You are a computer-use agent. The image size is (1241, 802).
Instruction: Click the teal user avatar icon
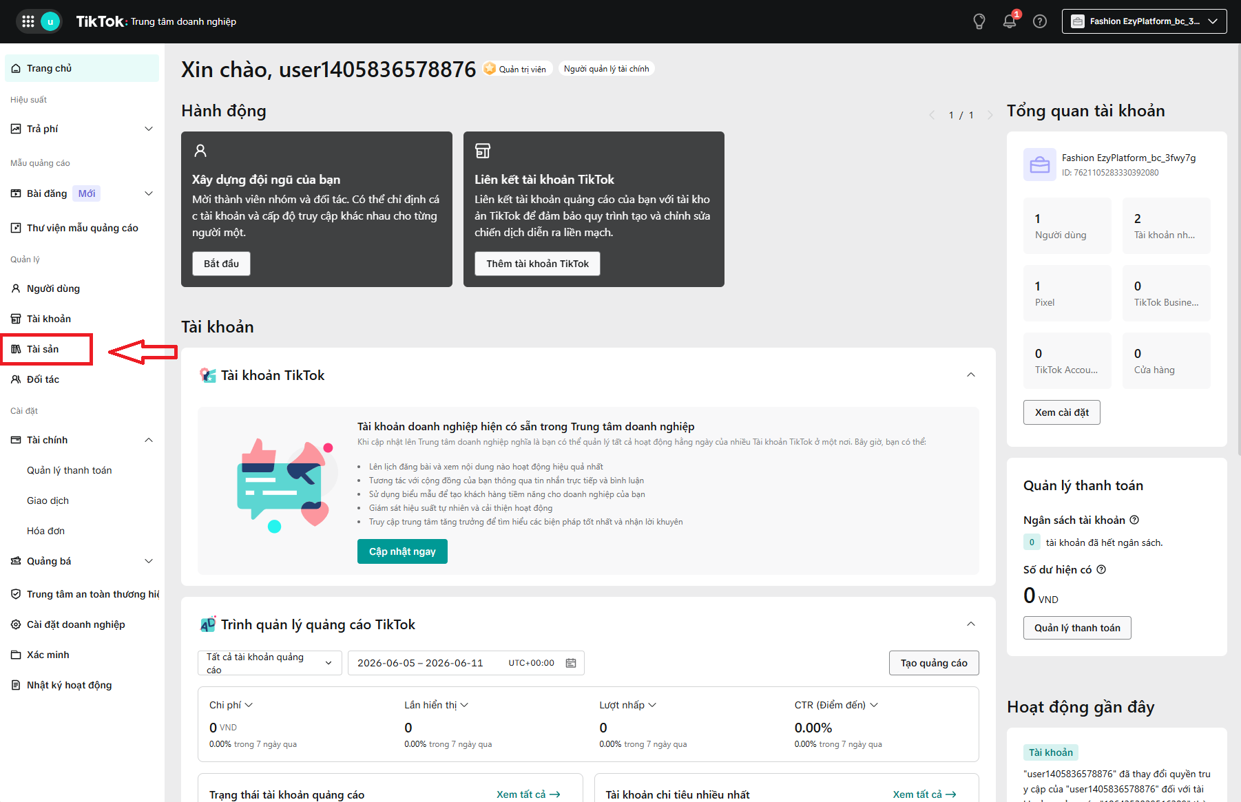(x=50, y=21)
